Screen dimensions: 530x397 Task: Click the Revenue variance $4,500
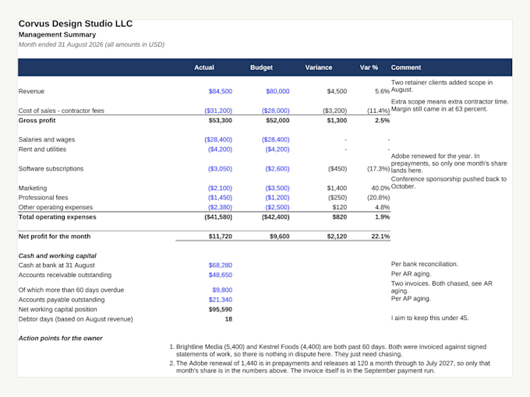pyautogui.click(x=337, y=91)
